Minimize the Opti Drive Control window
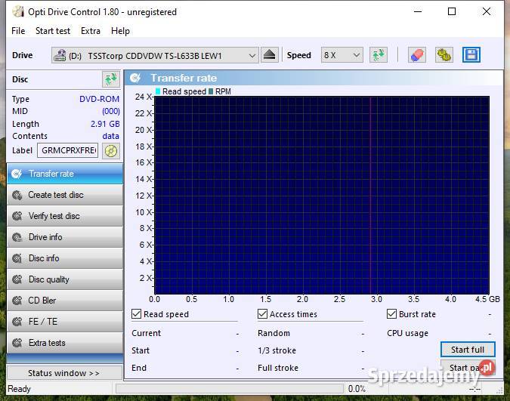 (418, 12)
